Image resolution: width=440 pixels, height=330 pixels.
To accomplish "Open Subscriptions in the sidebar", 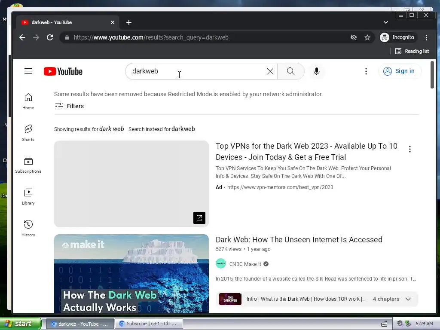I will [x=28, y=165].
